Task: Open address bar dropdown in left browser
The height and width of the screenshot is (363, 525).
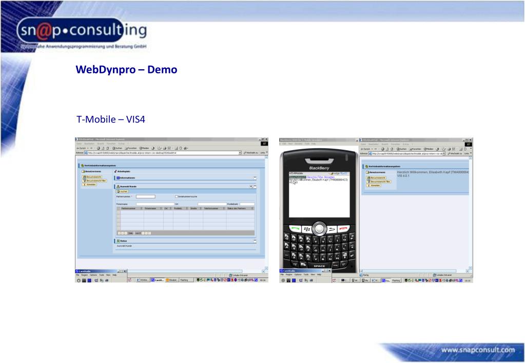Action: click(x=240, y=153)
